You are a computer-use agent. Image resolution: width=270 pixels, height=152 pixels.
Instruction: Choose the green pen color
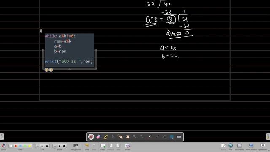tap(25, 146)
